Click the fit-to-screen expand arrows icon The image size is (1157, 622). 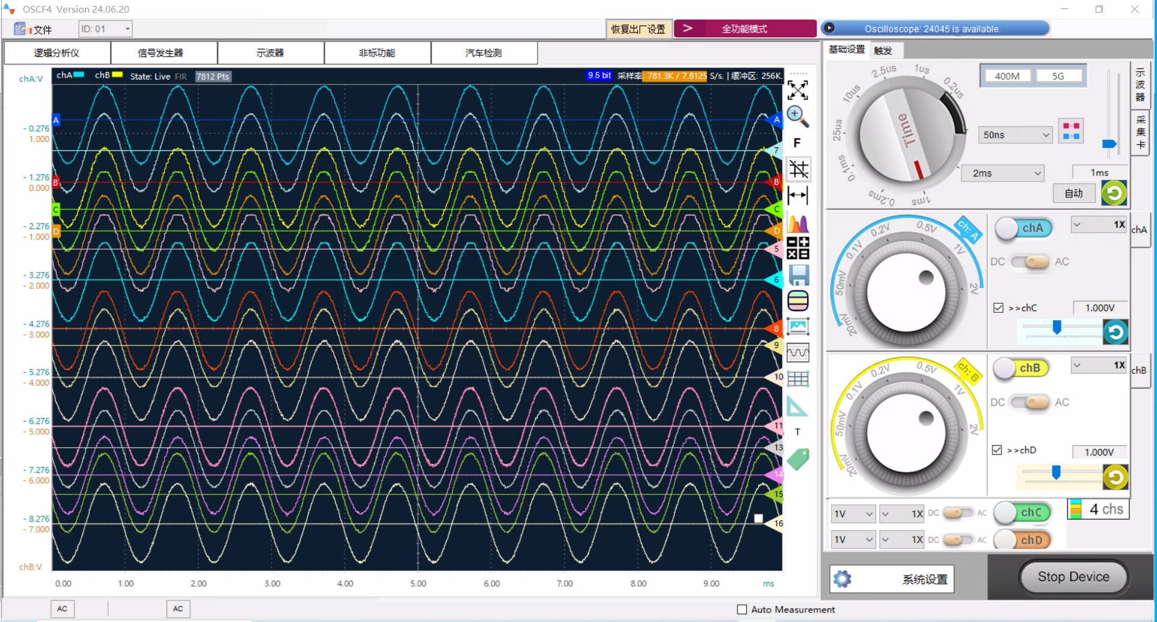tap(797, 90)
